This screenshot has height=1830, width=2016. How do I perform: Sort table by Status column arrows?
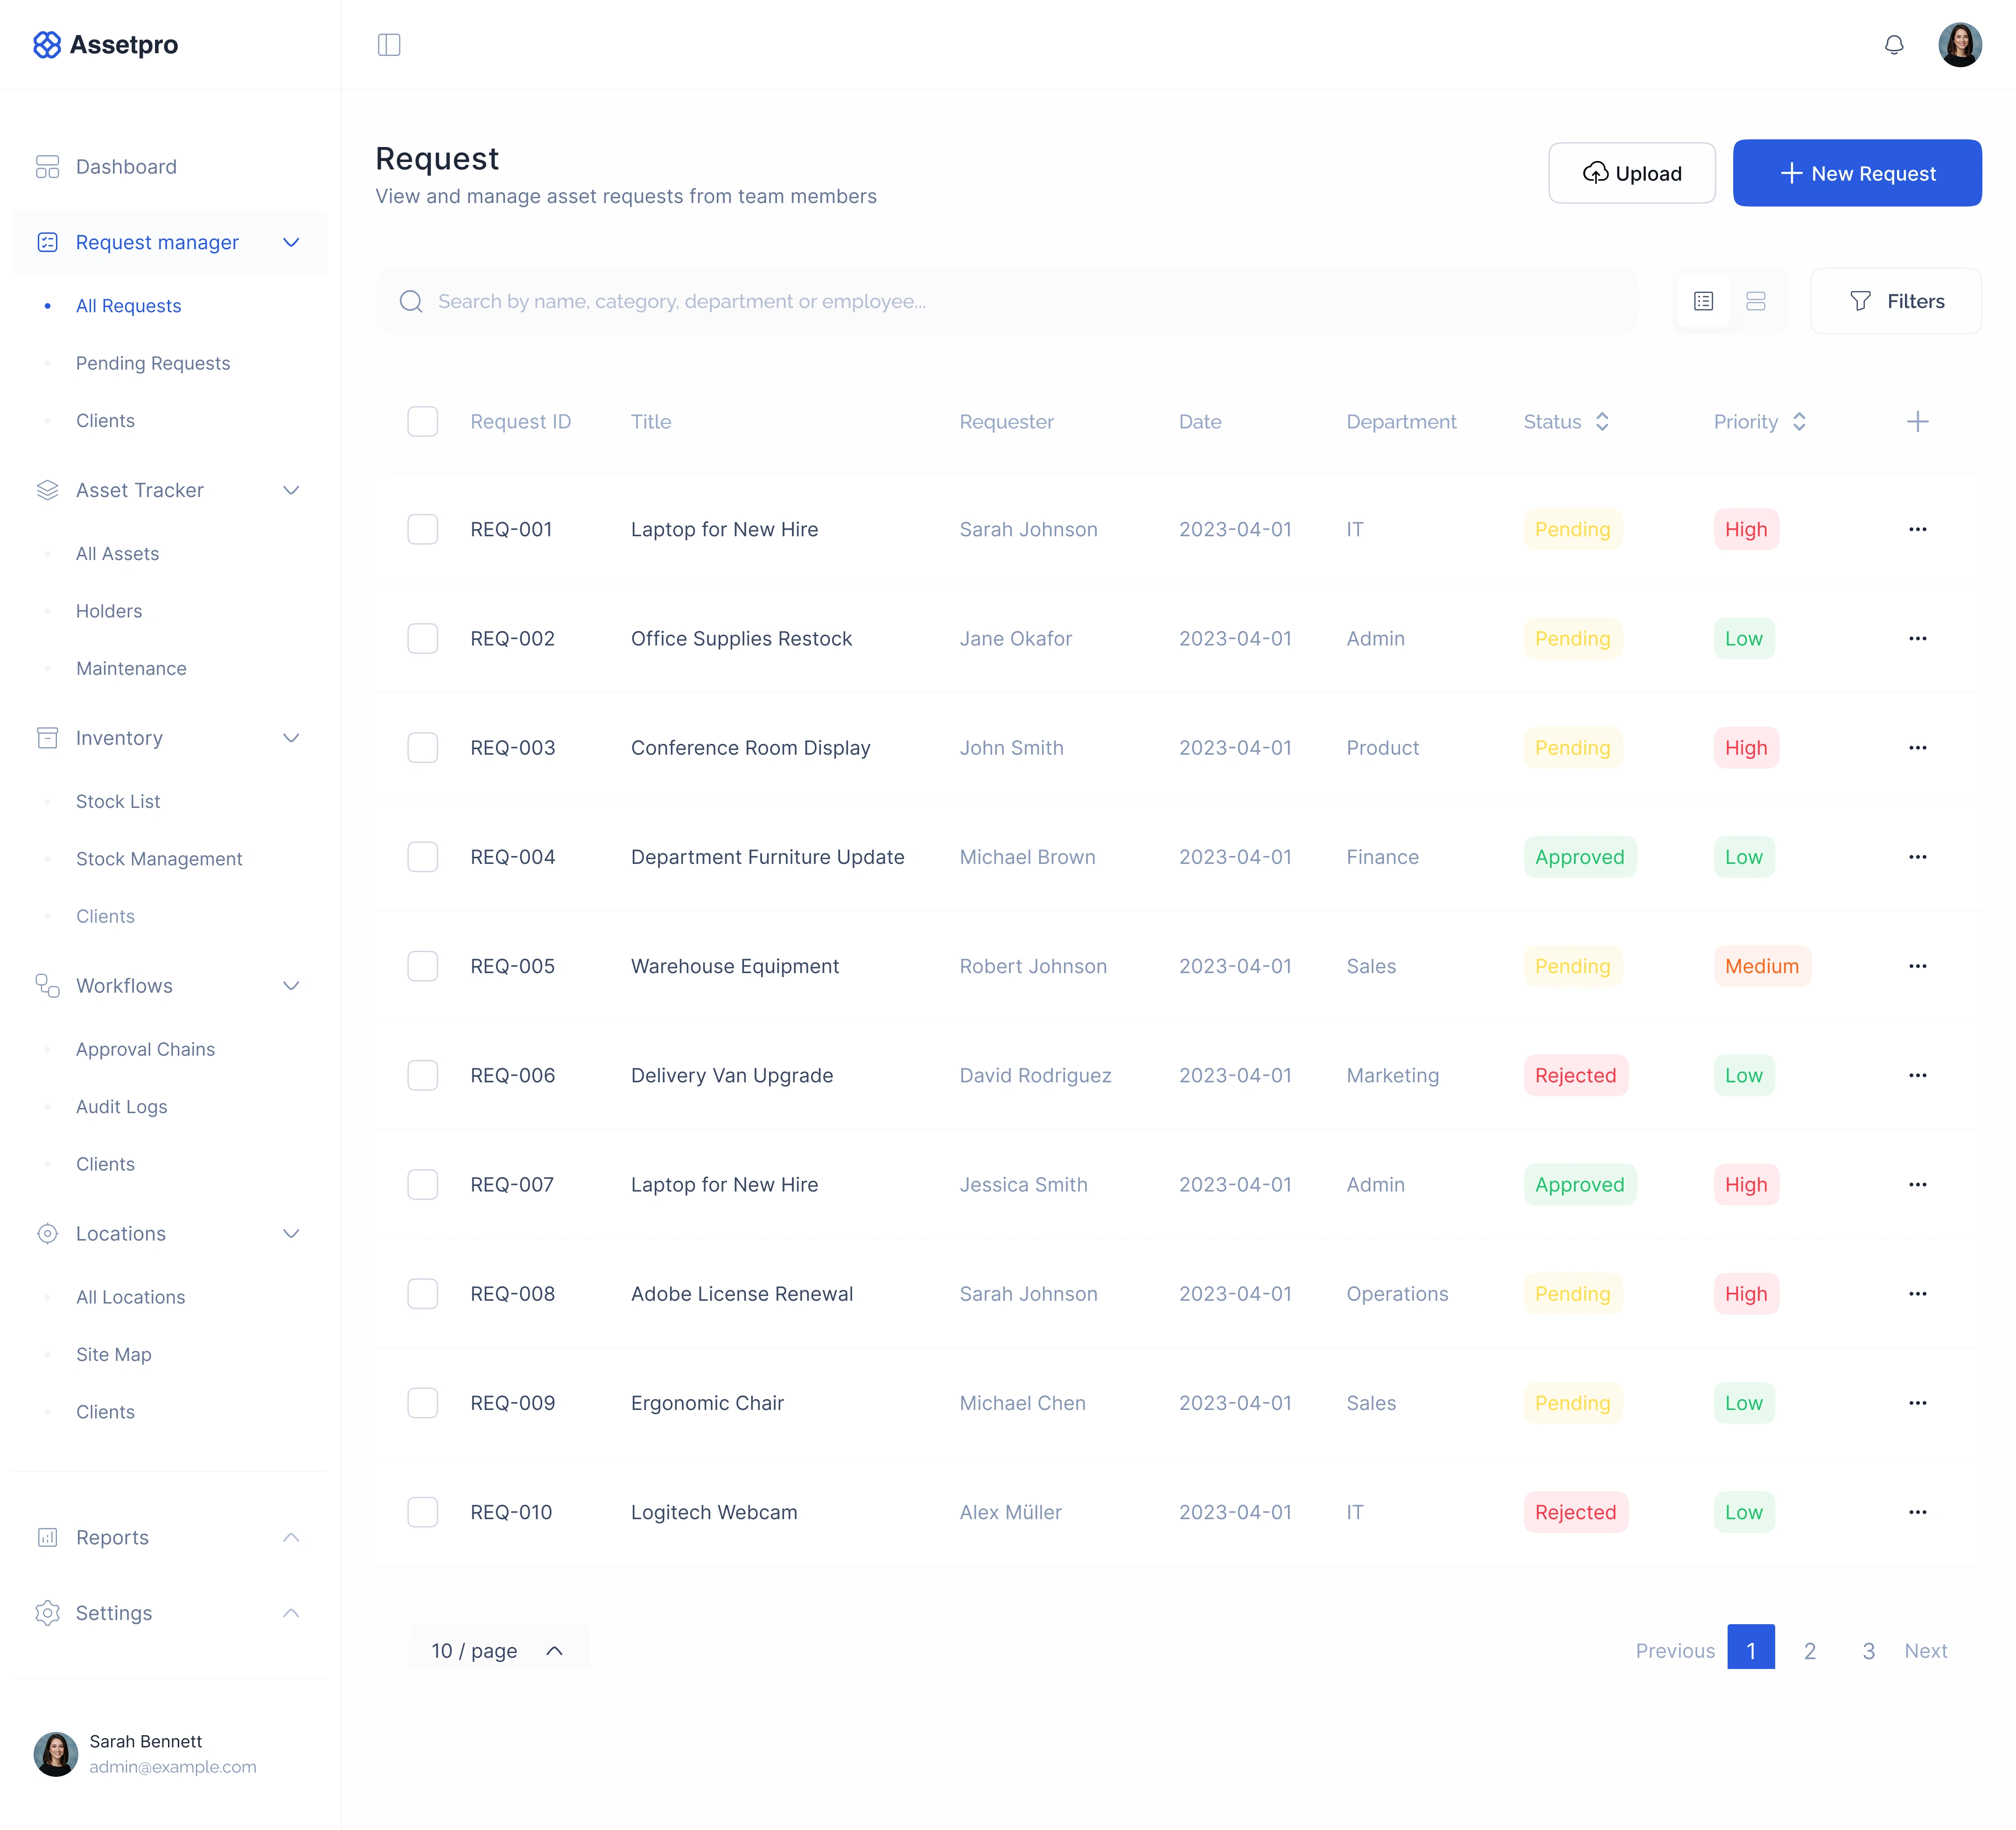pyautogui.click(x=1601, y=422)
